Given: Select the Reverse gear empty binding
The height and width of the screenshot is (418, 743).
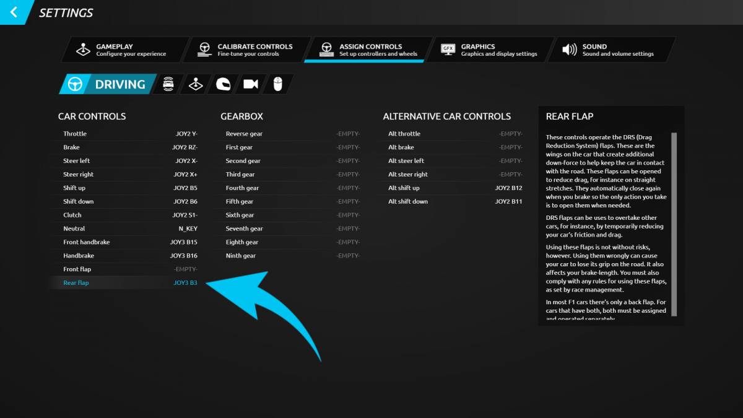Looking at the screenshot, I should click(347, 134).
